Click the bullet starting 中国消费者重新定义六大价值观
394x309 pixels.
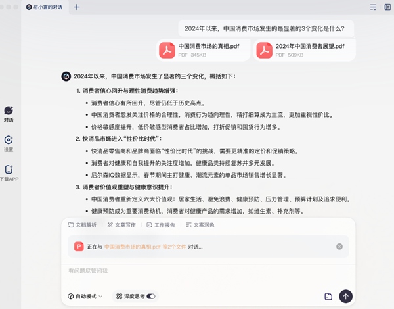(221, 199)
